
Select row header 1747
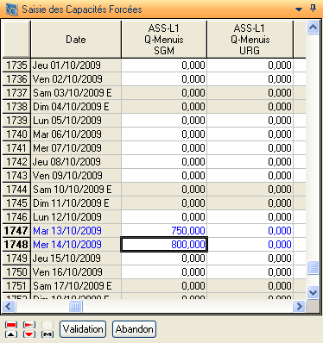16,231
